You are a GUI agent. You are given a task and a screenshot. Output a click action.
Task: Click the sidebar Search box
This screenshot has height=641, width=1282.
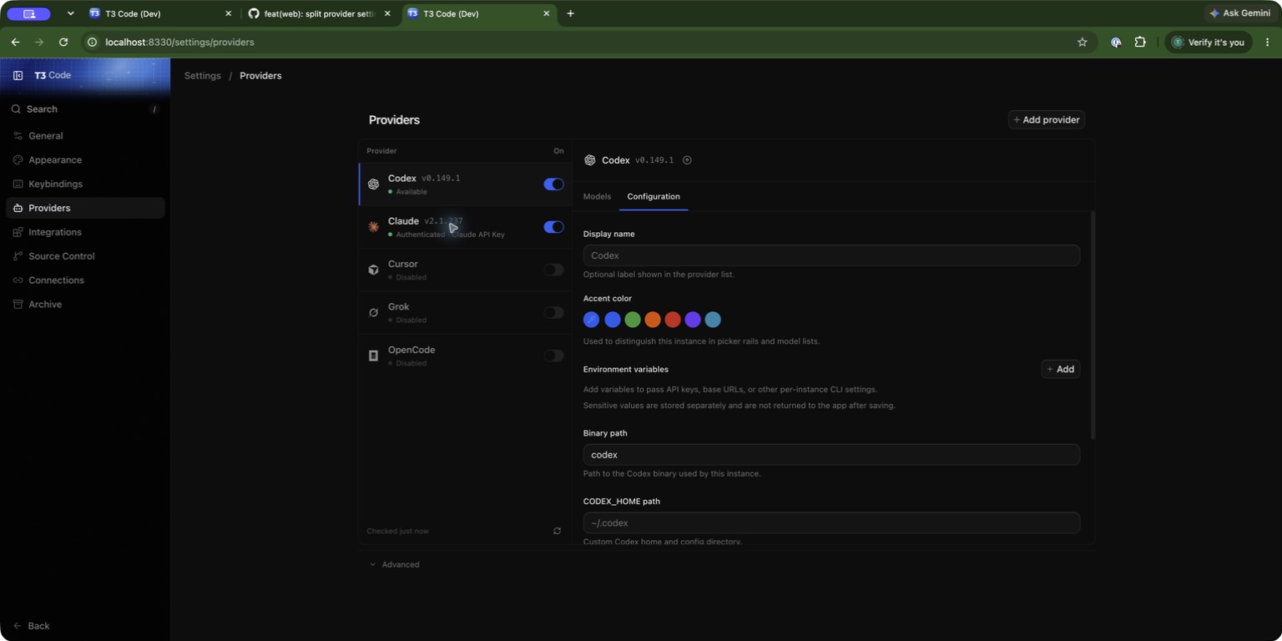pyautogui.click(x=85, y=109)
